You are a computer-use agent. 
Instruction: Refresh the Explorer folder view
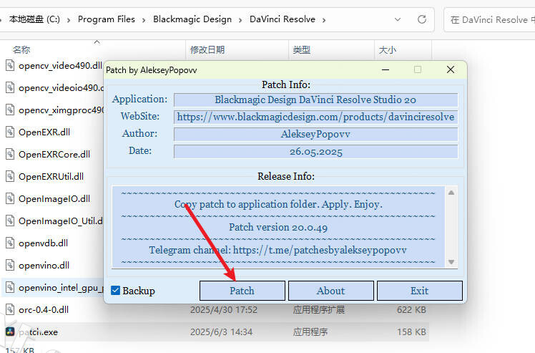coord(422,19)
